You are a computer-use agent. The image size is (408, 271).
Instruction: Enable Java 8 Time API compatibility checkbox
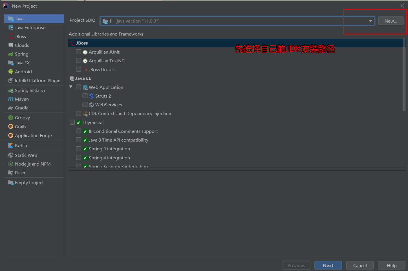pyautogui.click(x=79, y=140)
